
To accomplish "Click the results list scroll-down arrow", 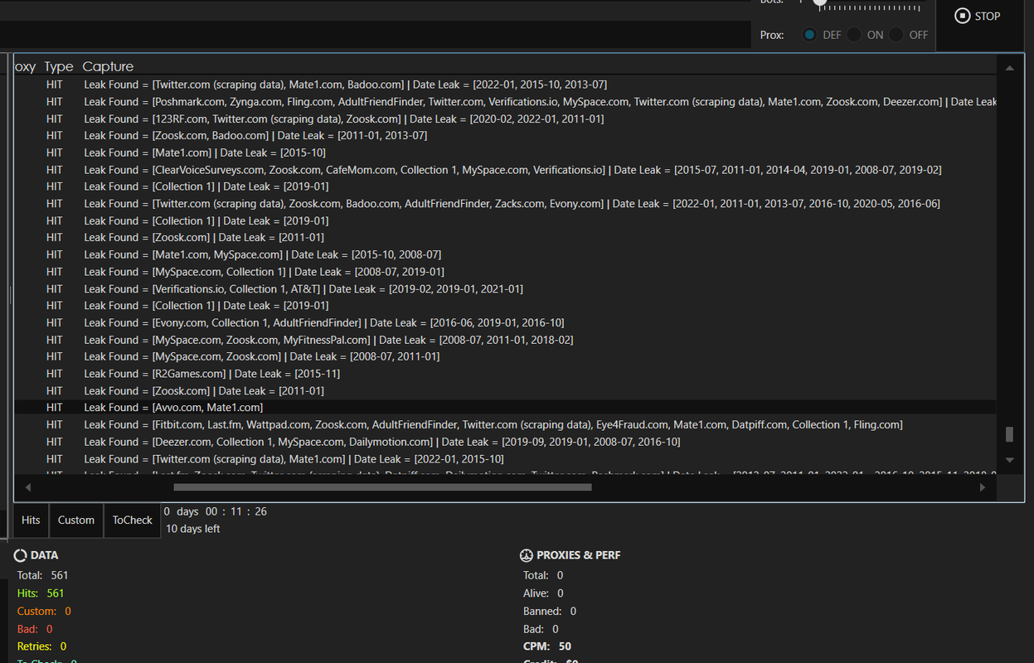I will [1009, 459].
